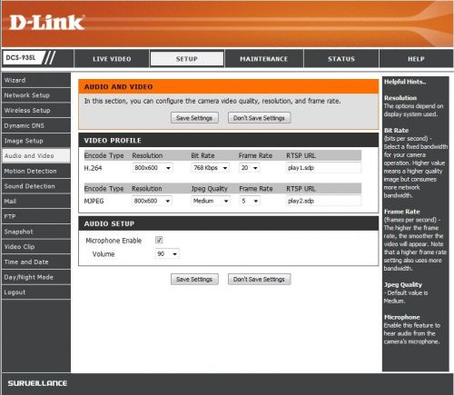Open Motion Detection settings
454x395 pixels.
click(x=36, y=171)
